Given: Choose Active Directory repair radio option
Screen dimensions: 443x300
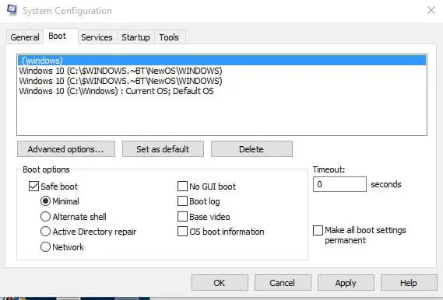Looking at the screenshot, I should point(45,232).
